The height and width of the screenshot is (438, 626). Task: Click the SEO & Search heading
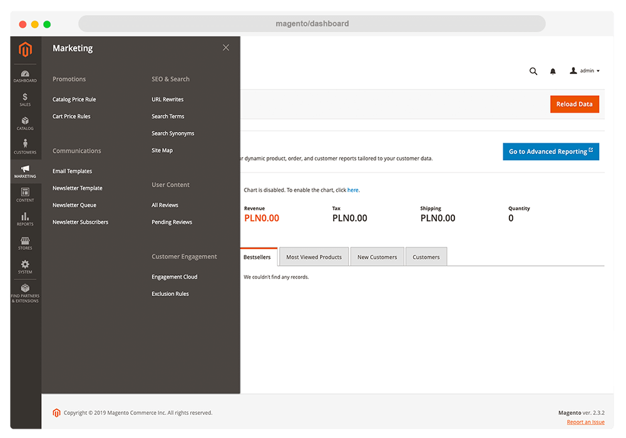[170, 79]
